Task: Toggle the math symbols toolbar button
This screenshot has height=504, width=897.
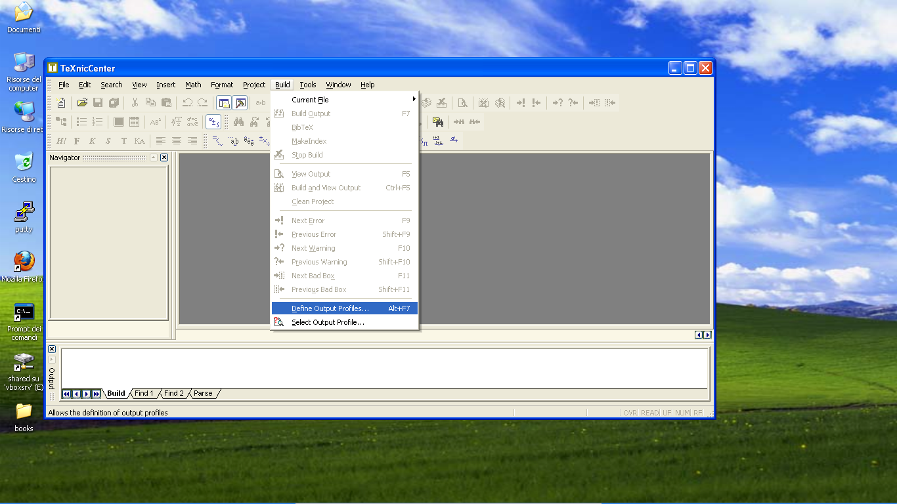Action: pos(213,121)
